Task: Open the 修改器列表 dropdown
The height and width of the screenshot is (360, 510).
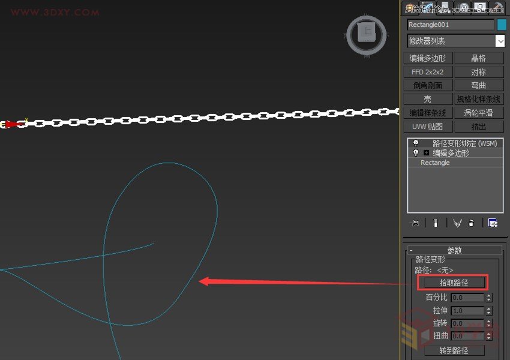Action: pos(500,41)
